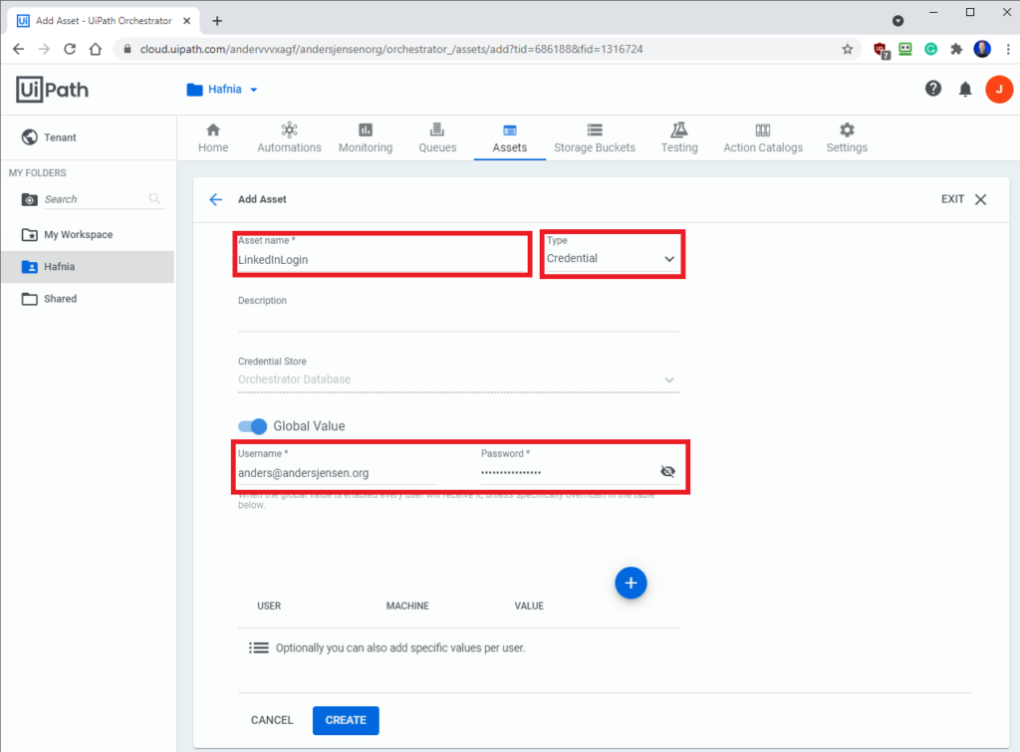1020x752 pixels.
Task: Open the notifications bell
Action: (965, 89)
